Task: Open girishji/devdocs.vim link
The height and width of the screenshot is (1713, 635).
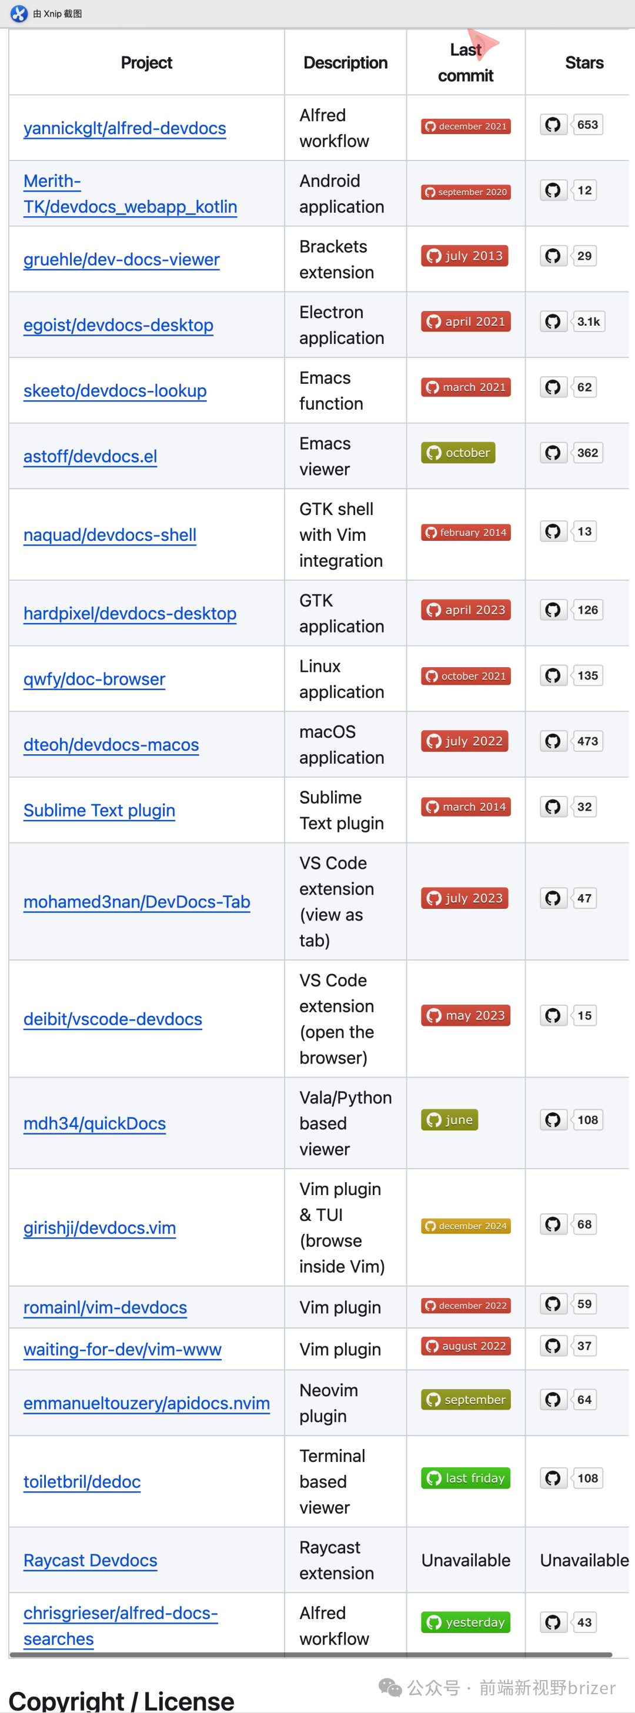Action: pyautogui.click(x=100, y=1227)
